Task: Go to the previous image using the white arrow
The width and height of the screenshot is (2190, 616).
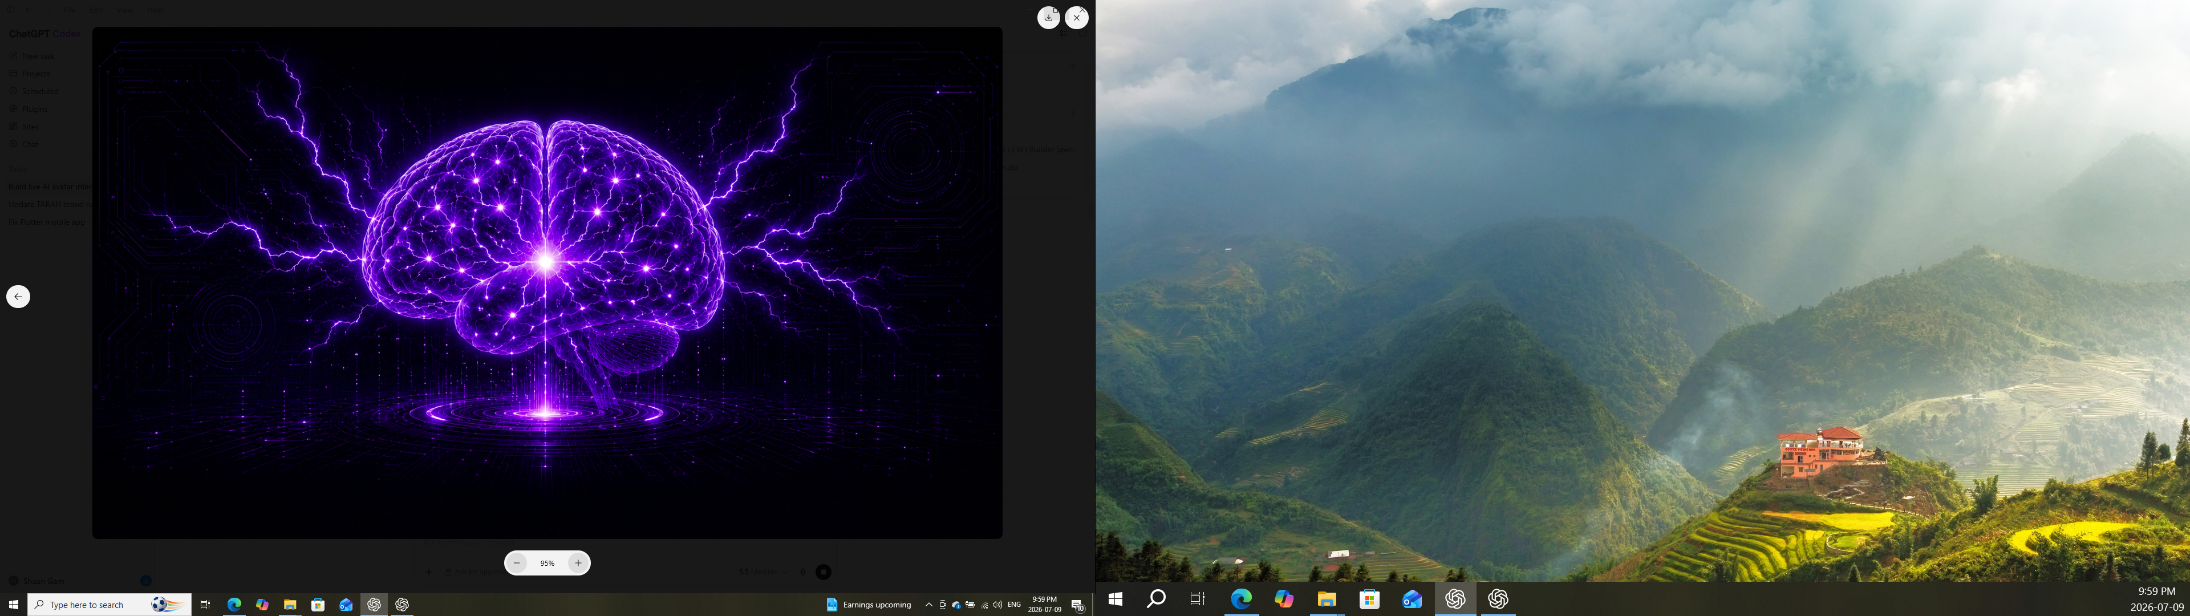Action: 18,296
